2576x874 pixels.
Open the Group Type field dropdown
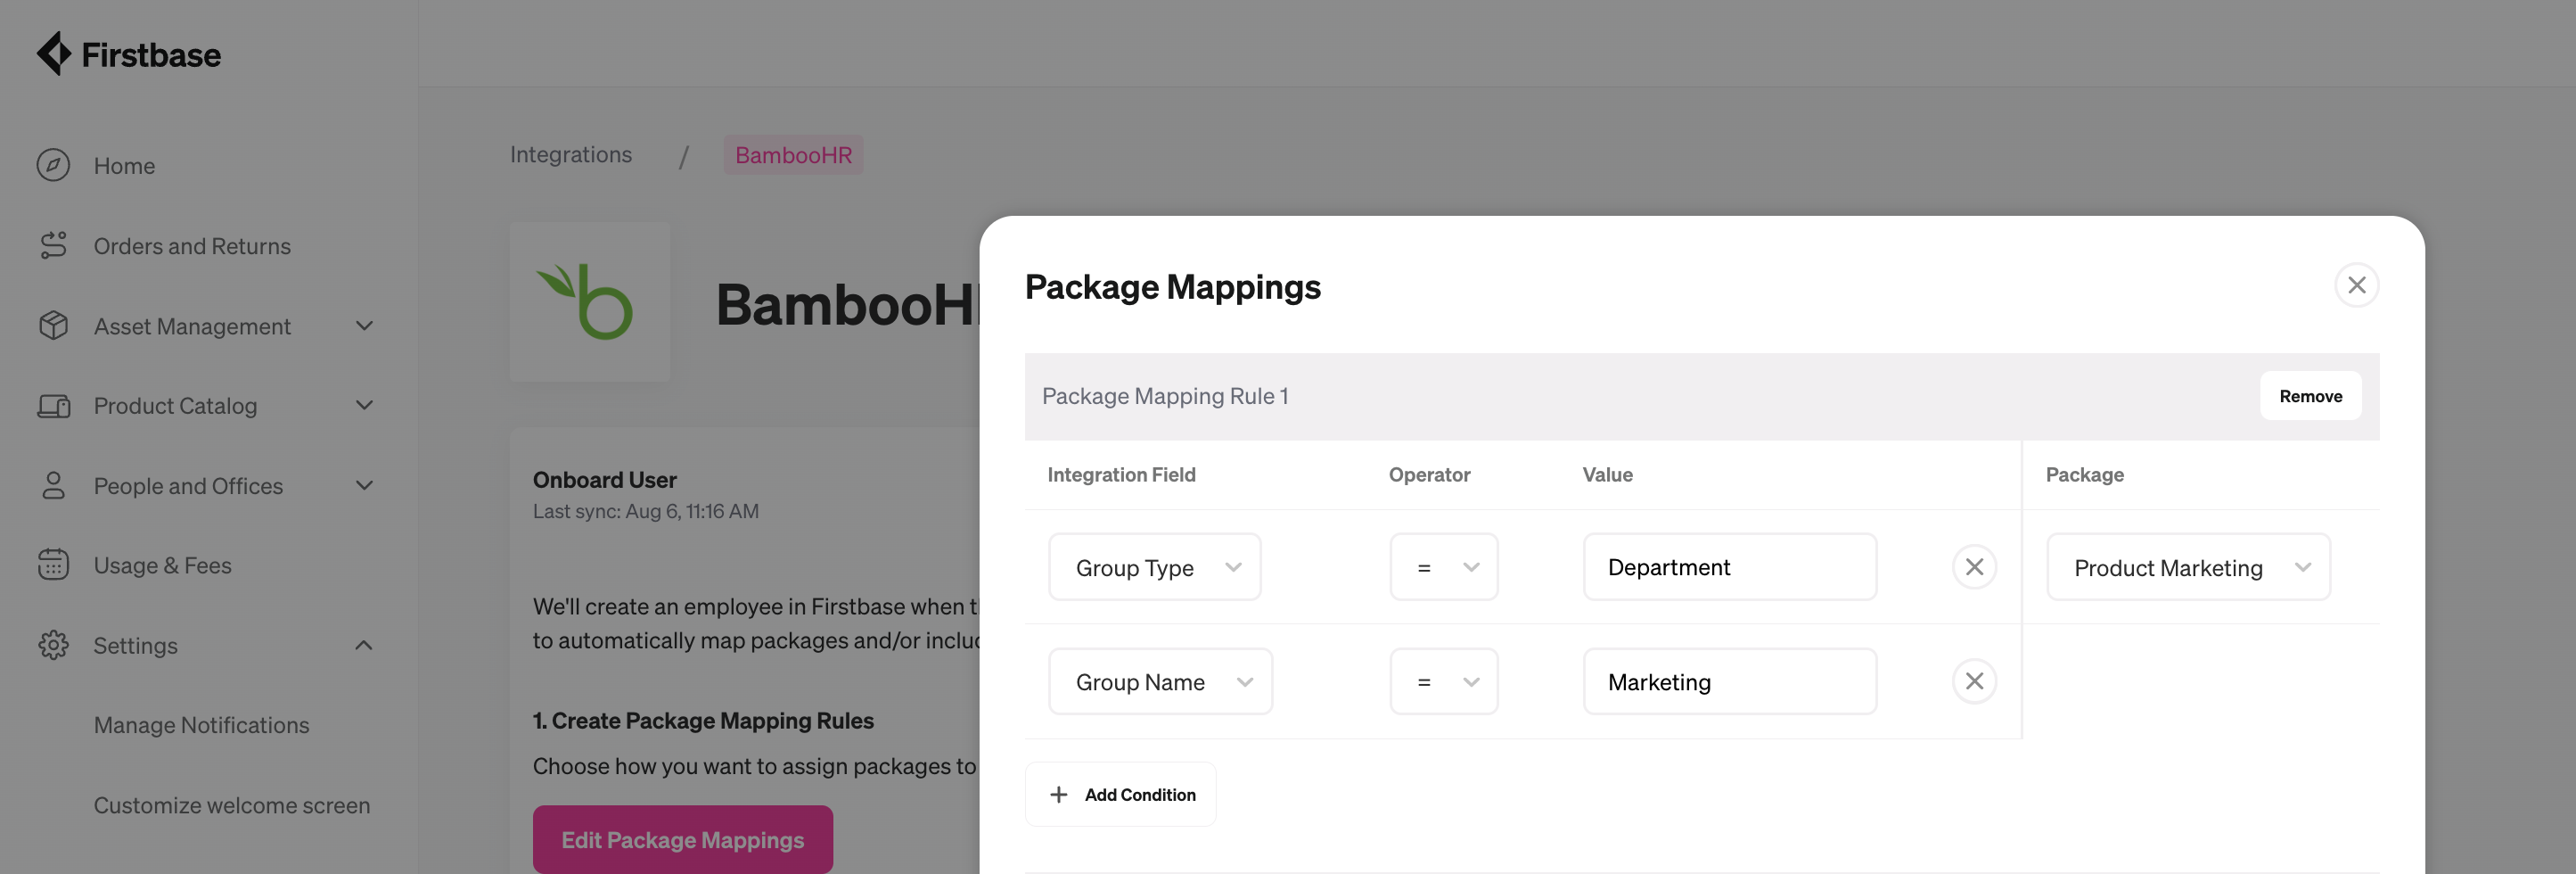(1154, 567)
